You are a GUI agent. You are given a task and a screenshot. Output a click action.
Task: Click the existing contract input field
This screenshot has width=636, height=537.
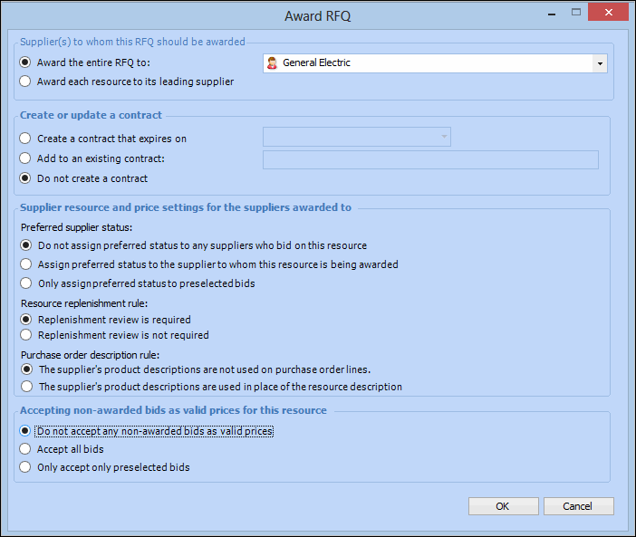click(x=430, y=159)
